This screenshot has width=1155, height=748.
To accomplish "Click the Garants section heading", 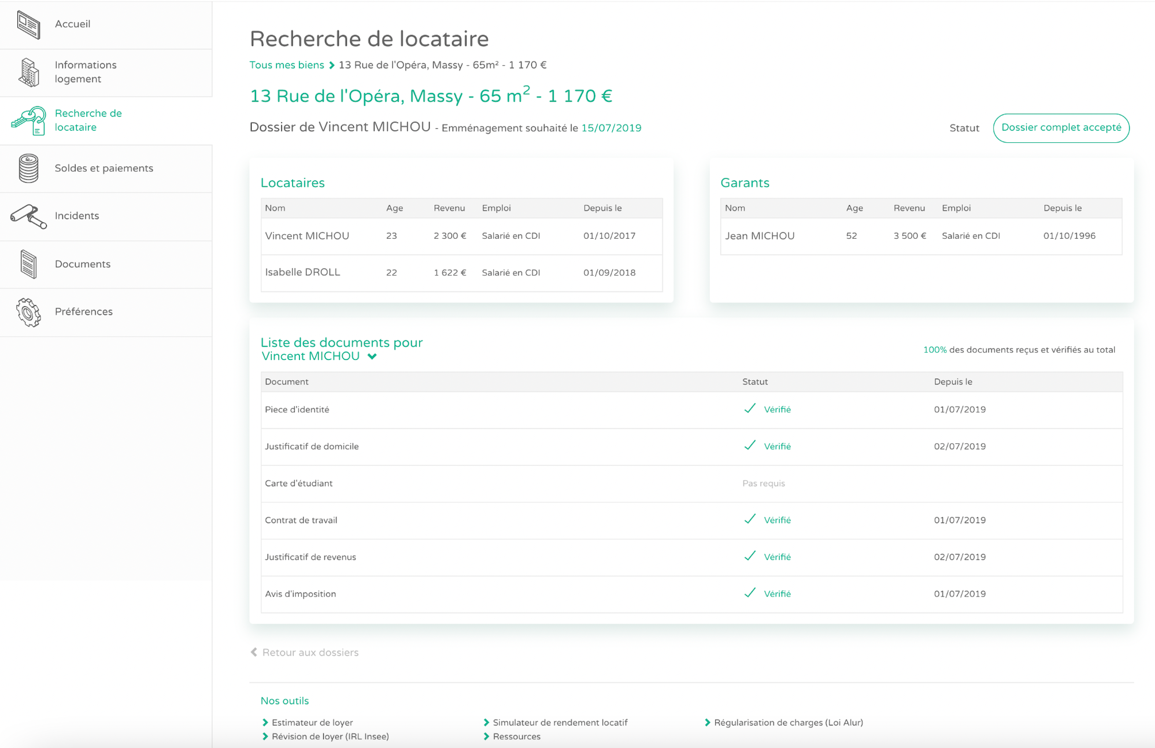I will [745, 183].
